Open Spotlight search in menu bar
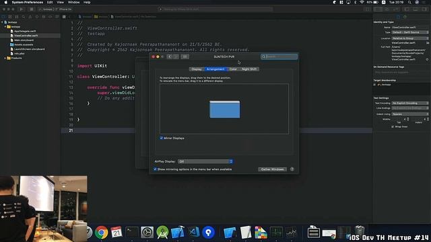The width and height of the screenshot is (431, 242). click(x=409, y=2)
